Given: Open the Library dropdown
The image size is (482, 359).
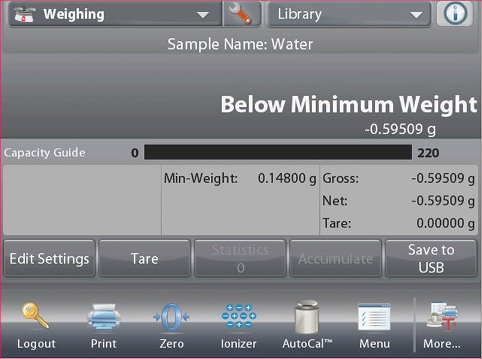Looking at the screenshot, I should point(349,14).
